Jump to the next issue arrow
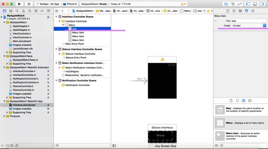 point(212,11)
